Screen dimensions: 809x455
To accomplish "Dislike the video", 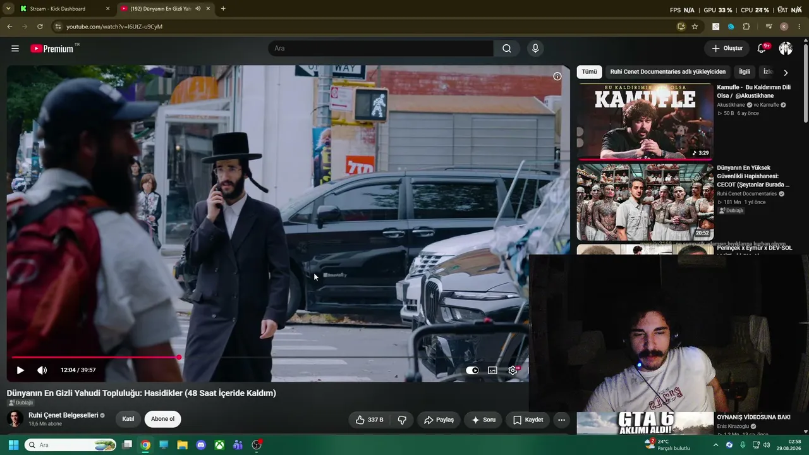I will (402, 420).
